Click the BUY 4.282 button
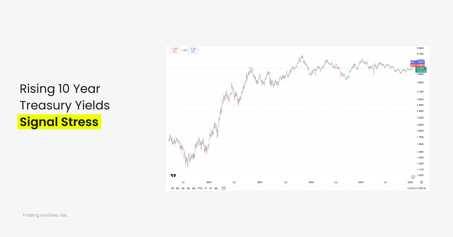Screen dimensions: 453x237 (x=193, y=50)
